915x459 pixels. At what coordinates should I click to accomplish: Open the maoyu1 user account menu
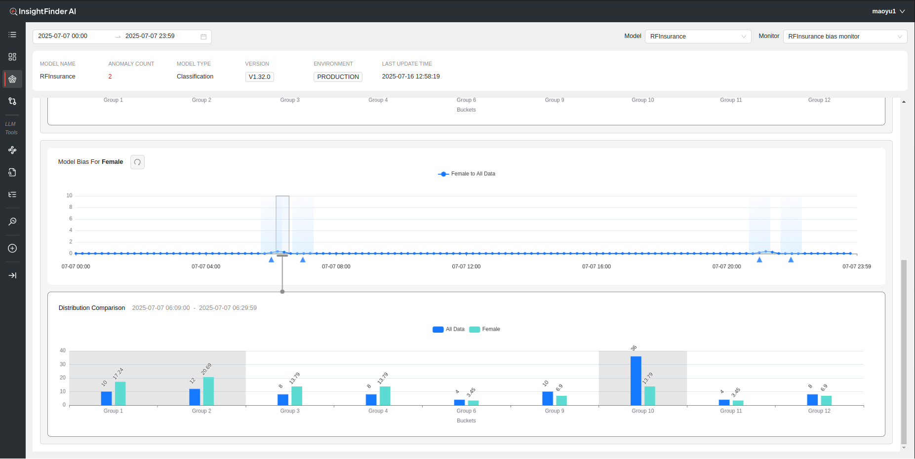click(888, 11)
